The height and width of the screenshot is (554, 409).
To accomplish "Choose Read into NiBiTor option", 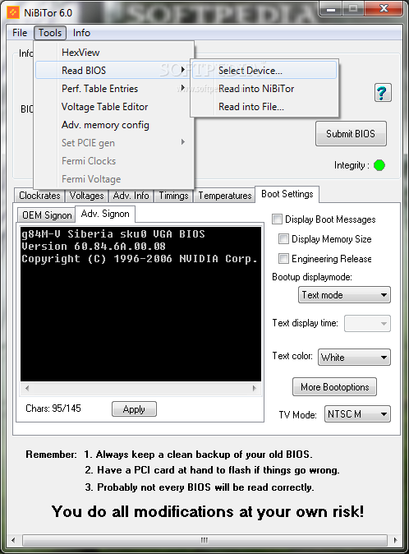I will [x=264, y=88].
